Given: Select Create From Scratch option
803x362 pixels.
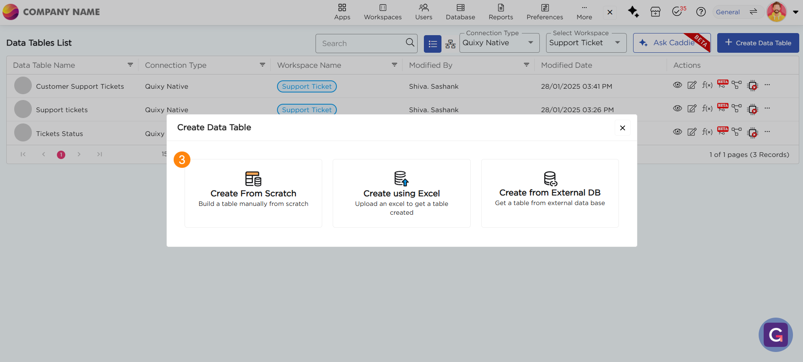Looking at the screenshot, I should point(253,193).
